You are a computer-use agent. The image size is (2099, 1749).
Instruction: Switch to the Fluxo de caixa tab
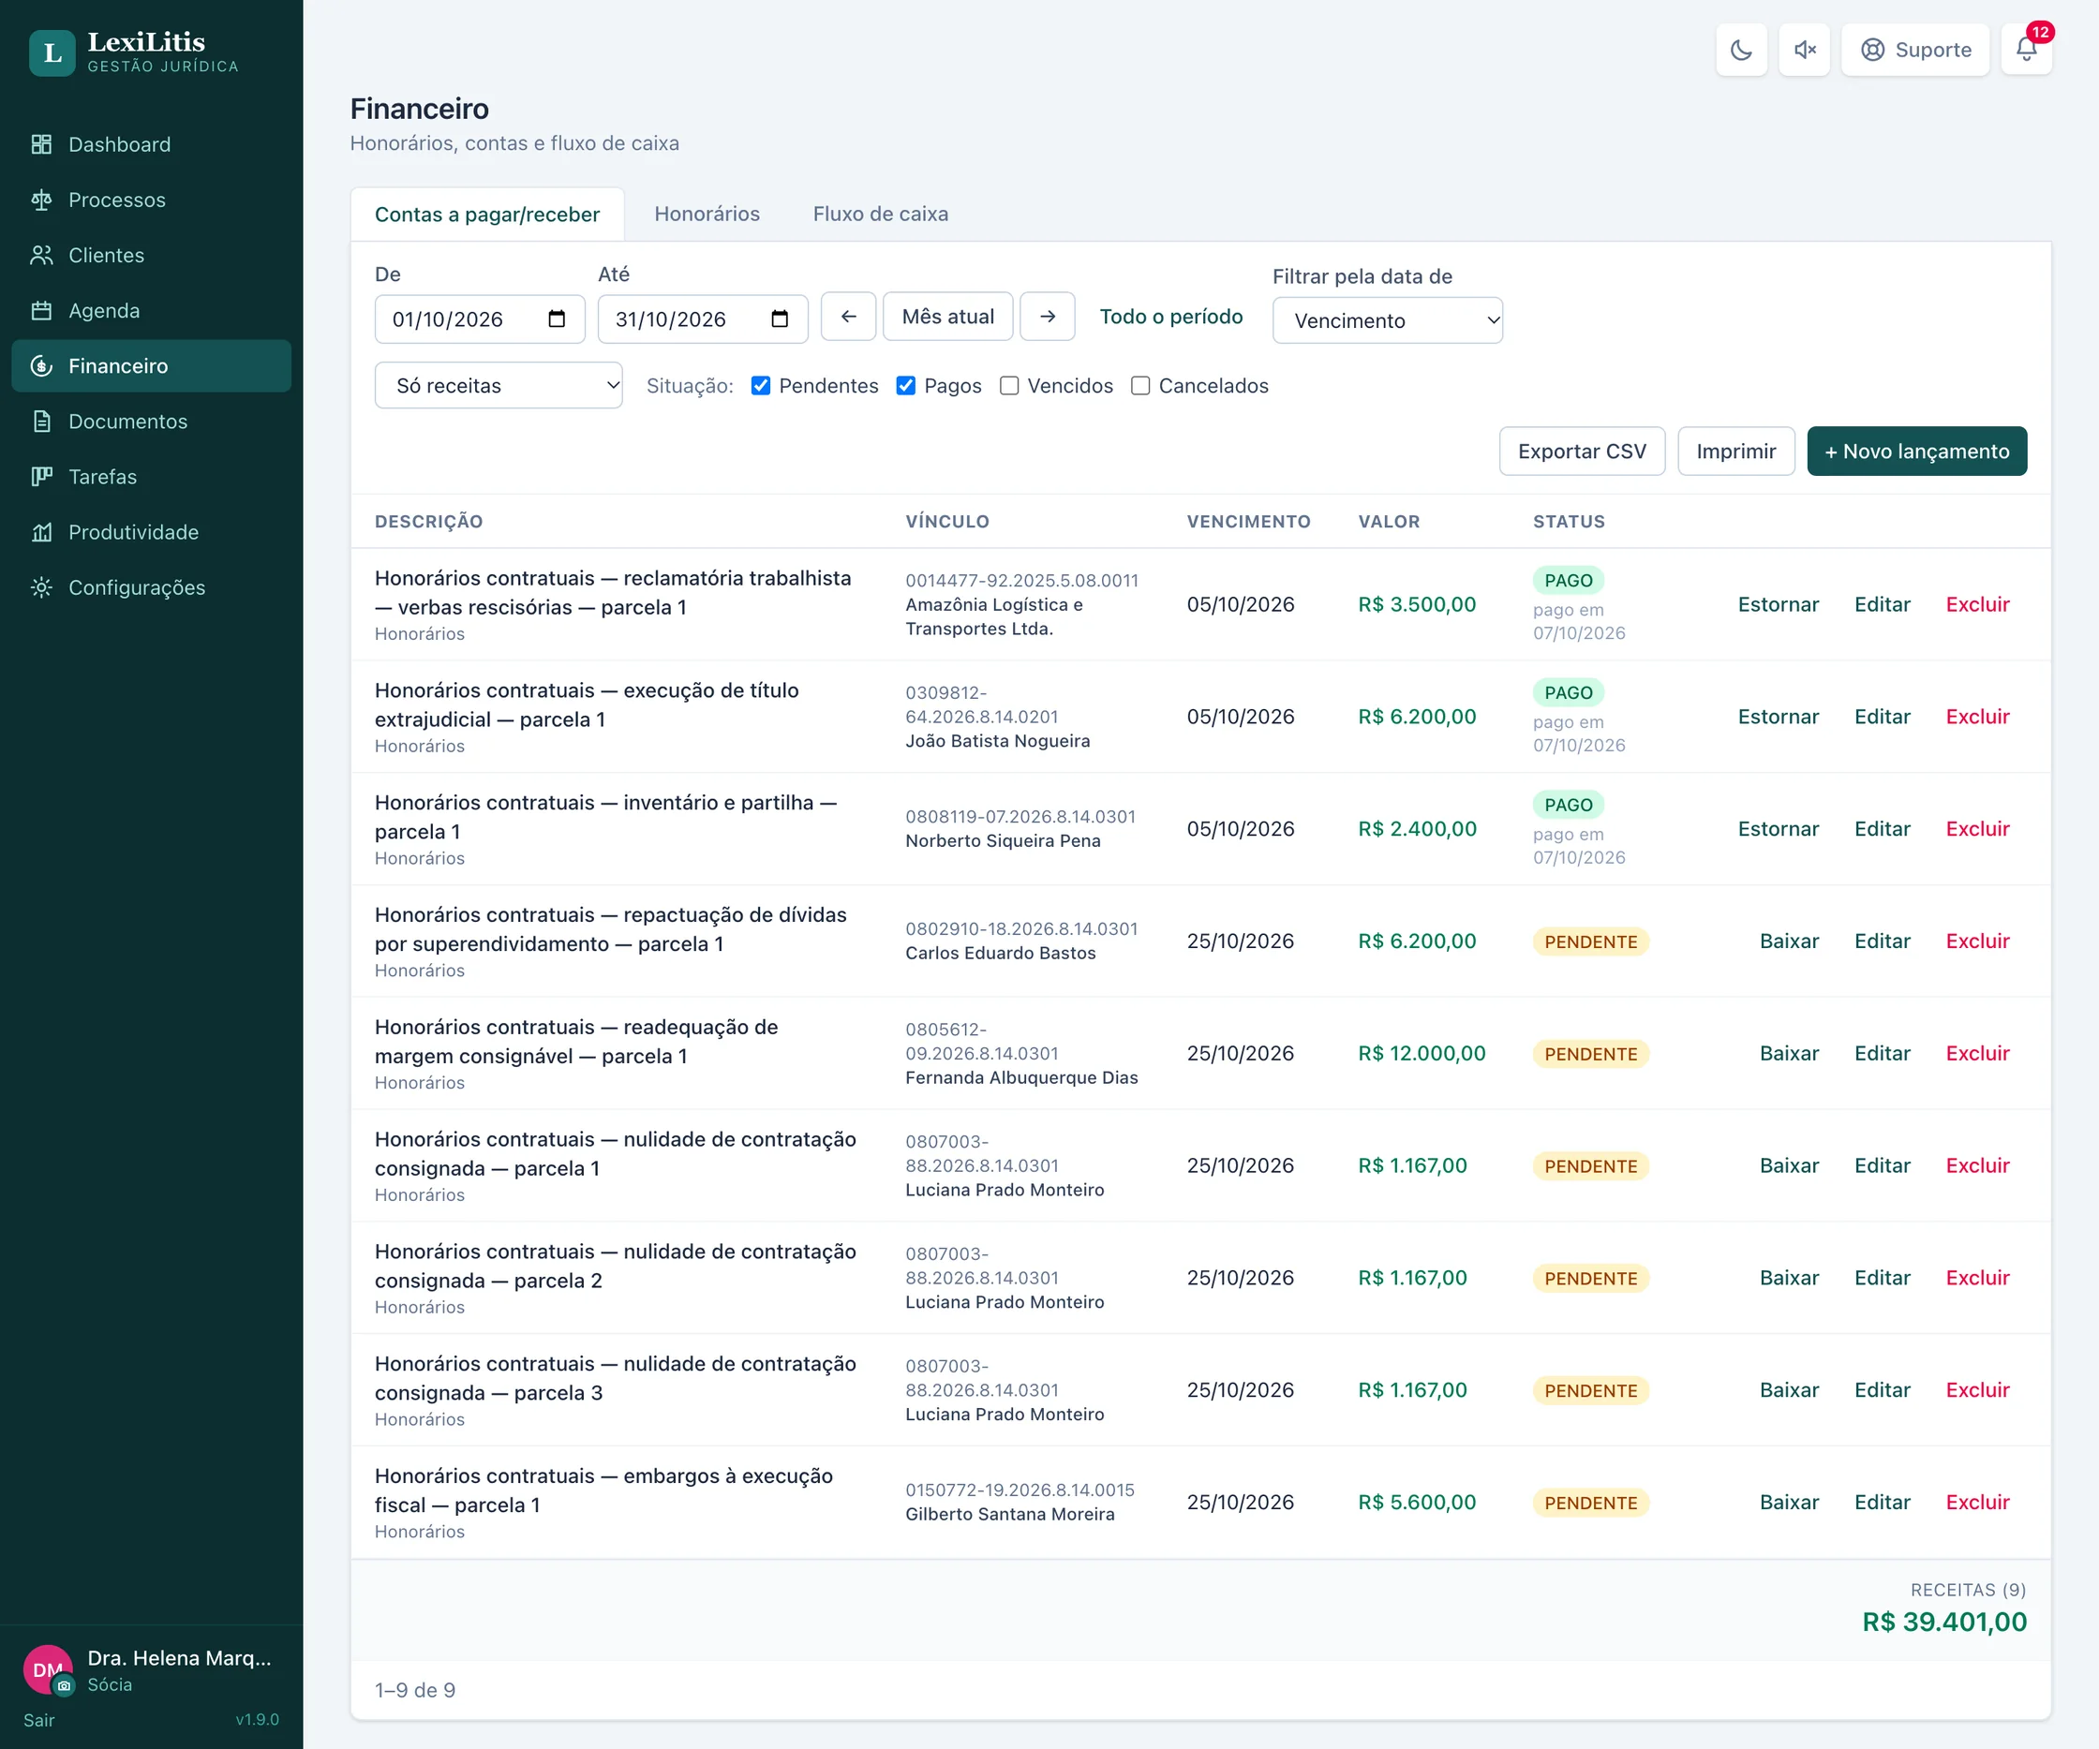(881, 214)
